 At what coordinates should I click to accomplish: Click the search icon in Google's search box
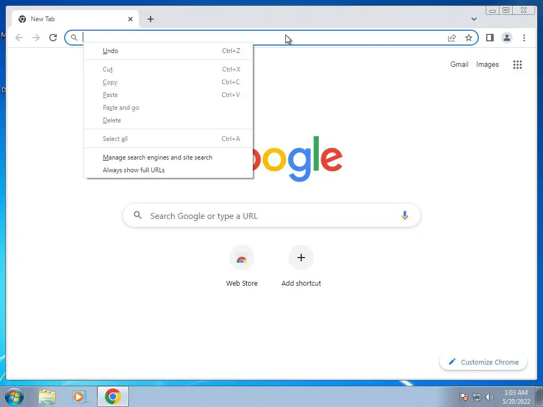tap(137, 215)
